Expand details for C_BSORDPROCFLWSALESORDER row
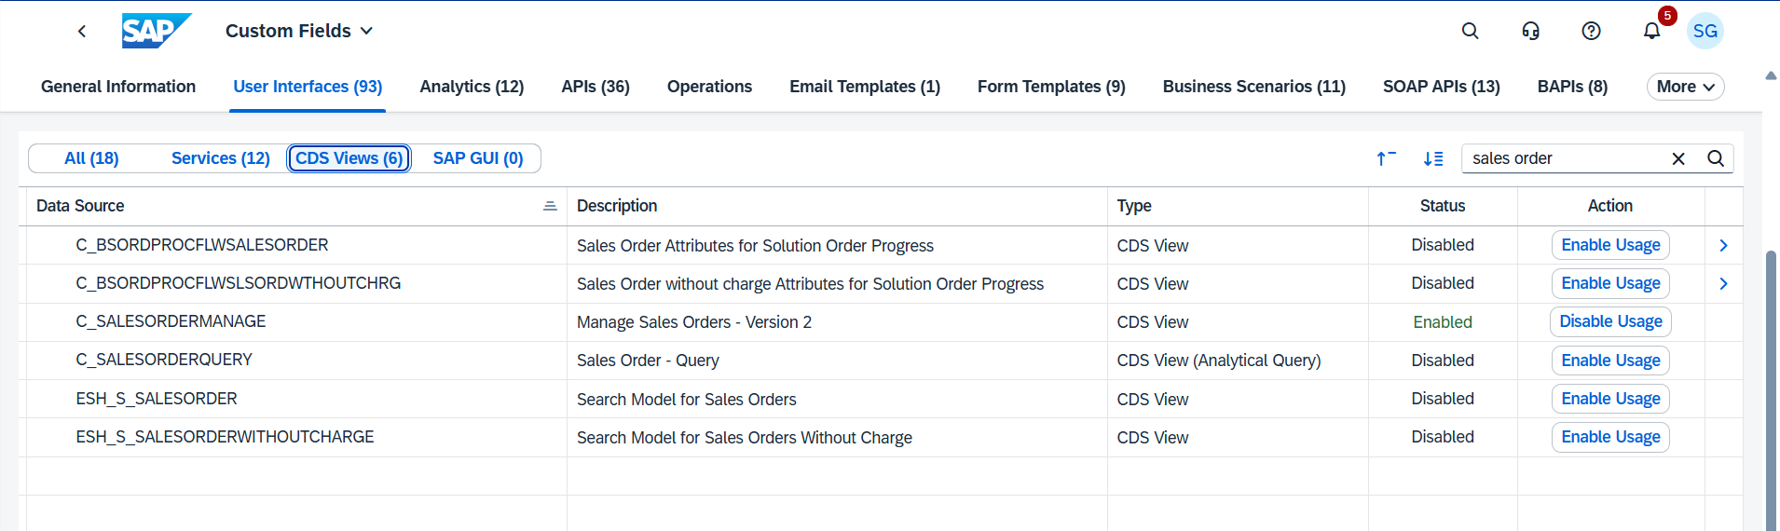Screen dimensions: 1780x531 1723,245
